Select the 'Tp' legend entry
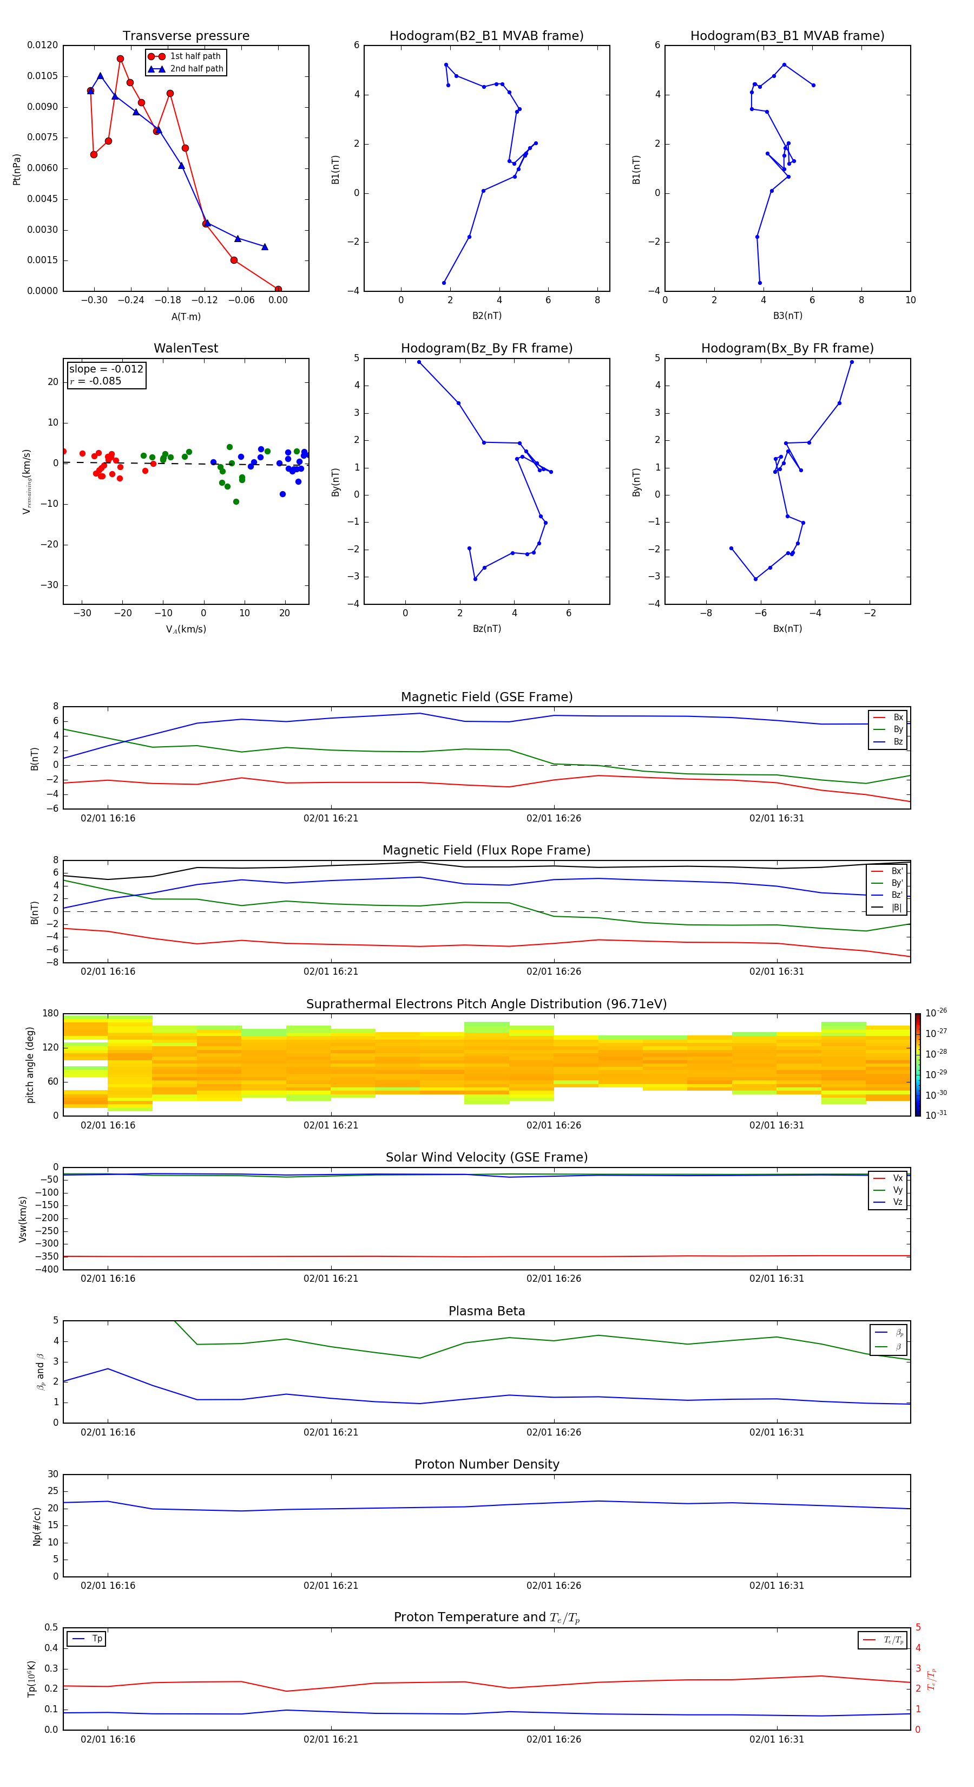 86,1639
